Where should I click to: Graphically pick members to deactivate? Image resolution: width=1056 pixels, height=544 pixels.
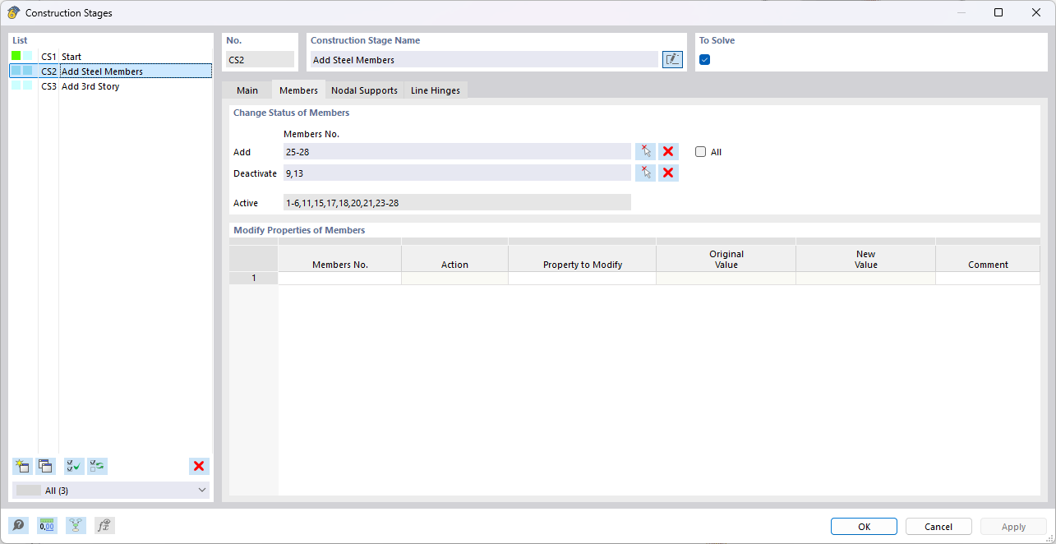(645, 173)
